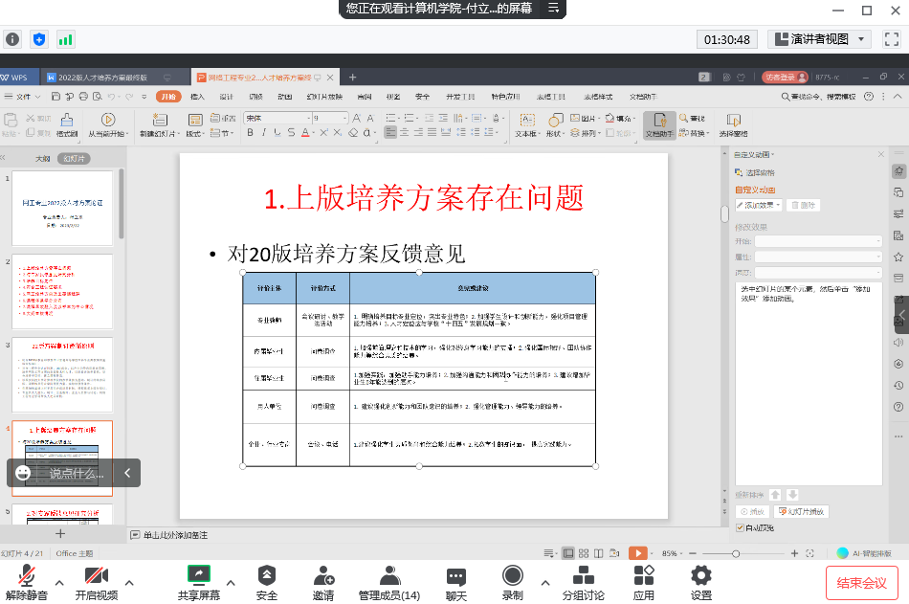Open the 聊天 chat icon
The width and height of the screenshot is (909, 604).
point(456,575)
